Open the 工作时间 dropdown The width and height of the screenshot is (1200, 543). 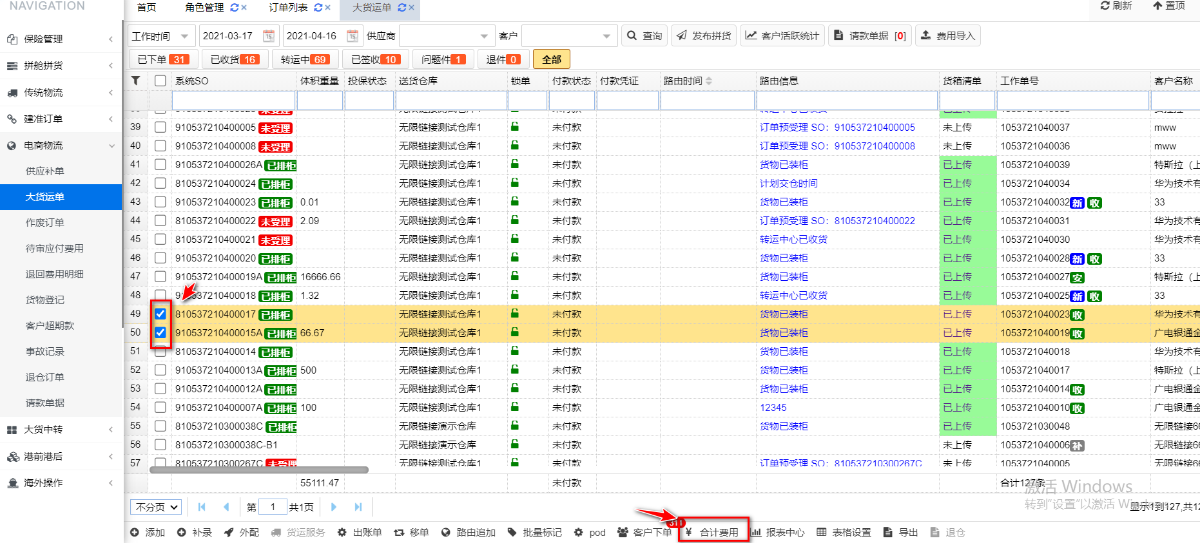161,36
